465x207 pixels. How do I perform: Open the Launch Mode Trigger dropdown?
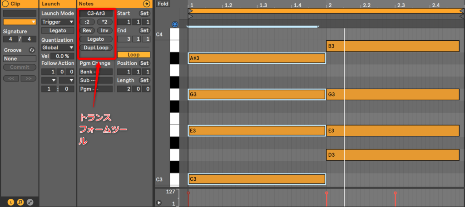pyautogui.click(x=58, y=22)
